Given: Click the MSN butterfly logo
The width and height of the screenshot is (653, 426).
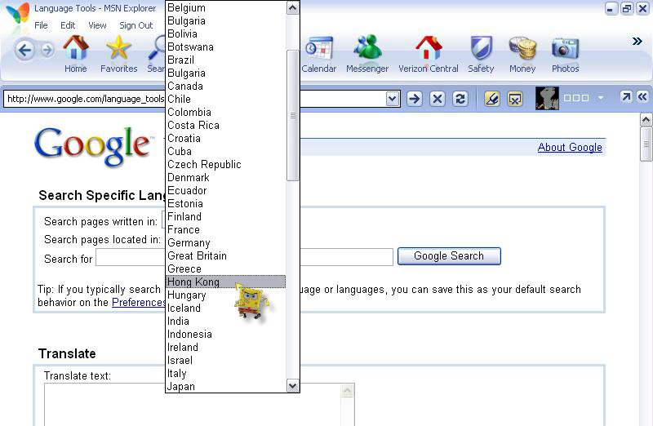Looking at the screenshot, I should click(18, 13).
